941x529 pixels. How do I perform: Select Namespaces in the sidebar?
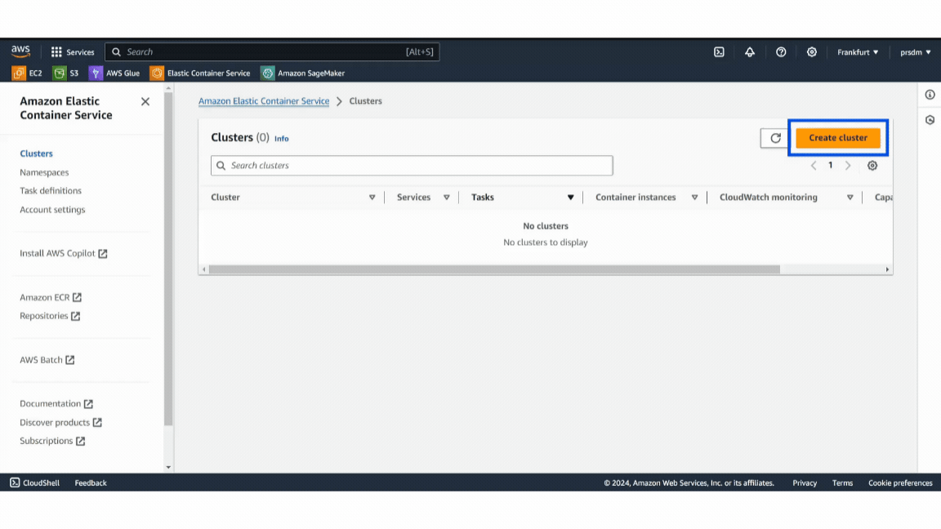tap(44, 172)
